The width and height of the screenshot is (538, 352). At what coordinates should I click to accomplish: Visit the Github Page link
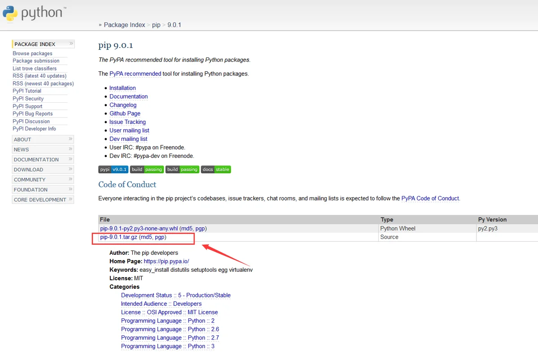point(125,113)
